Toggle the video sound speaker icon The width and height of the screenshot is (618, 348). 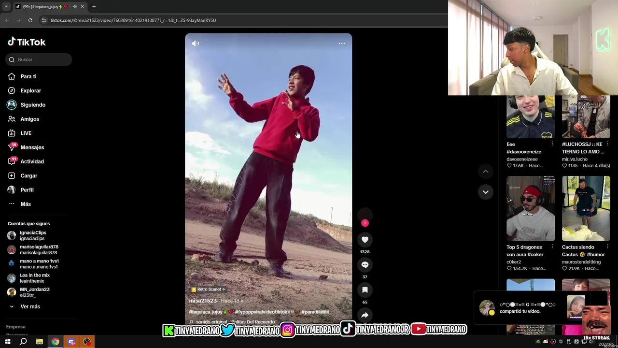(195, 43)
